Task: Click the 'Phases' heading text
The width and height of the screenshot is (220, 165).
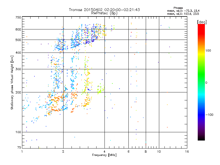Action: click(x=178, y=8)
